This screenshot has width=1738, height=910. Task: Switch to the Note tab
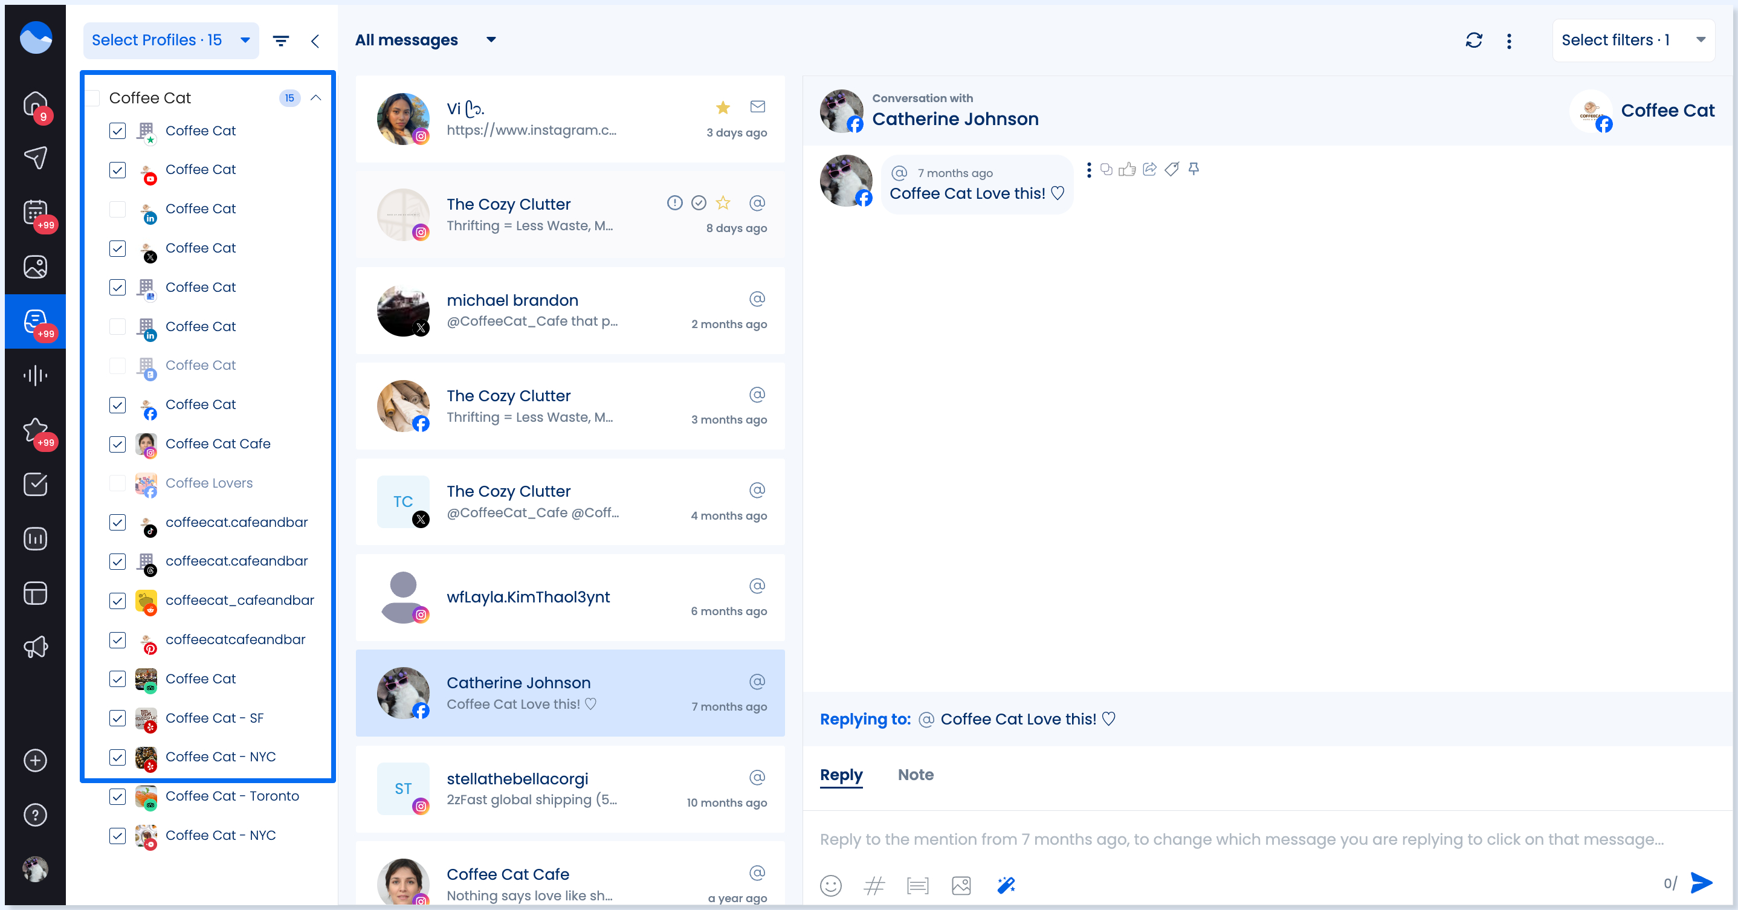click(x=915, y=775)
